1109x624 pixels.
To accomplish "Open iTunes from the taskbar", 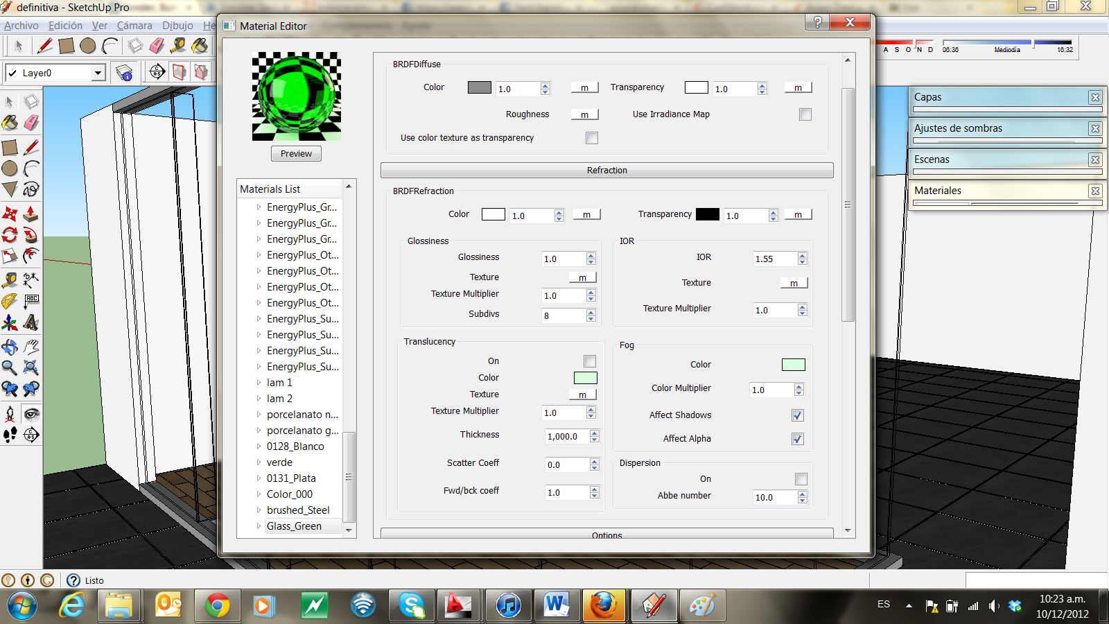I will (x=508, y=606).
